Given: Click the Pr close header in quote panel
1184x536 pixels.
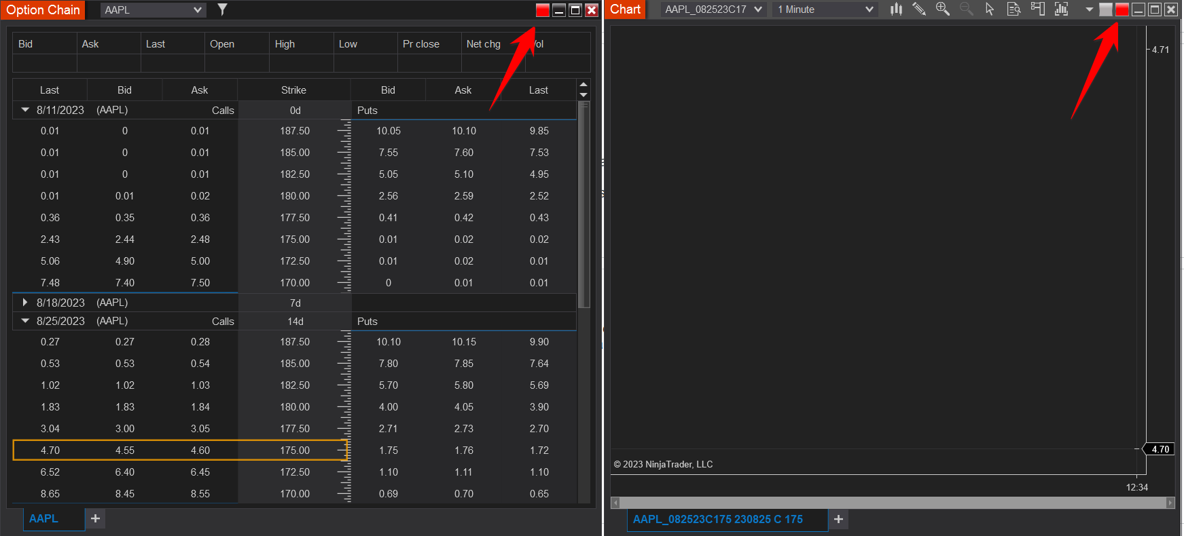Looking at the screenshot, I should pyautogui.click(x=421, y=44).
